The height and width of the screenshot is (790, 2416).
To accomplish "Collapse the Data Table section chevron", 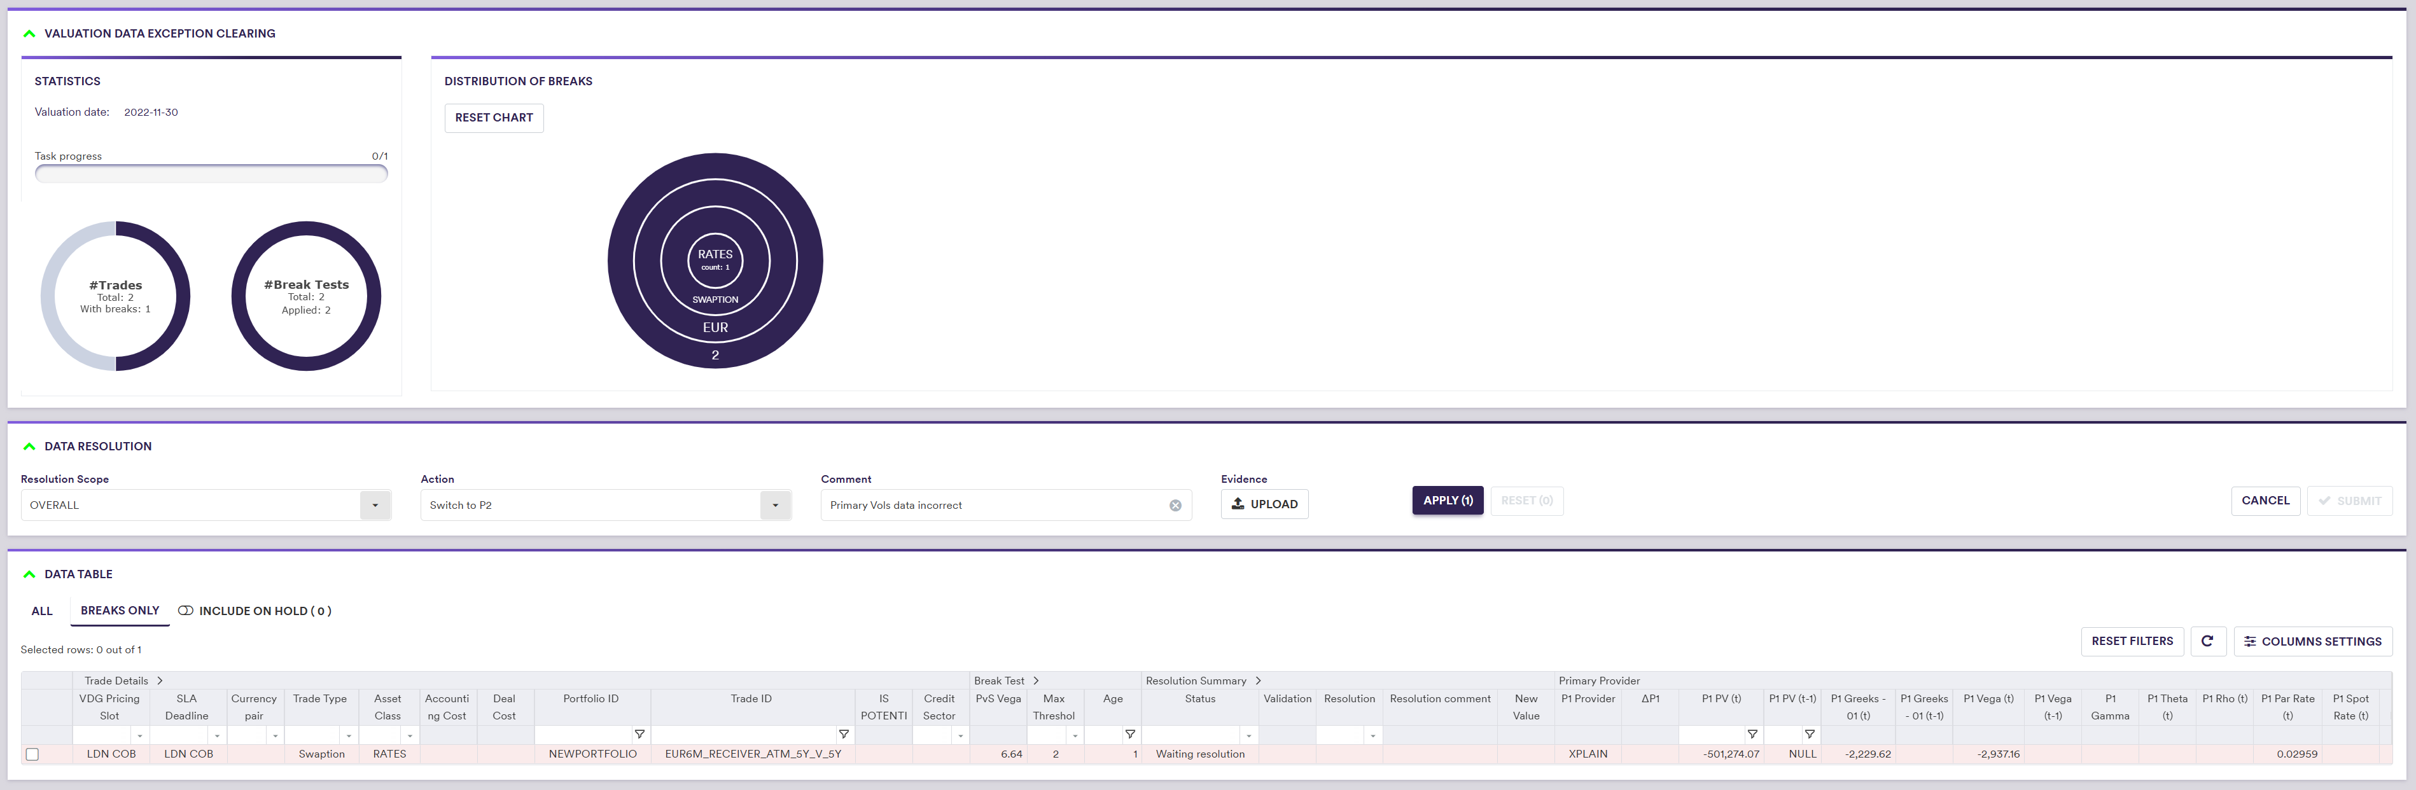I will (x=29, y=574).
